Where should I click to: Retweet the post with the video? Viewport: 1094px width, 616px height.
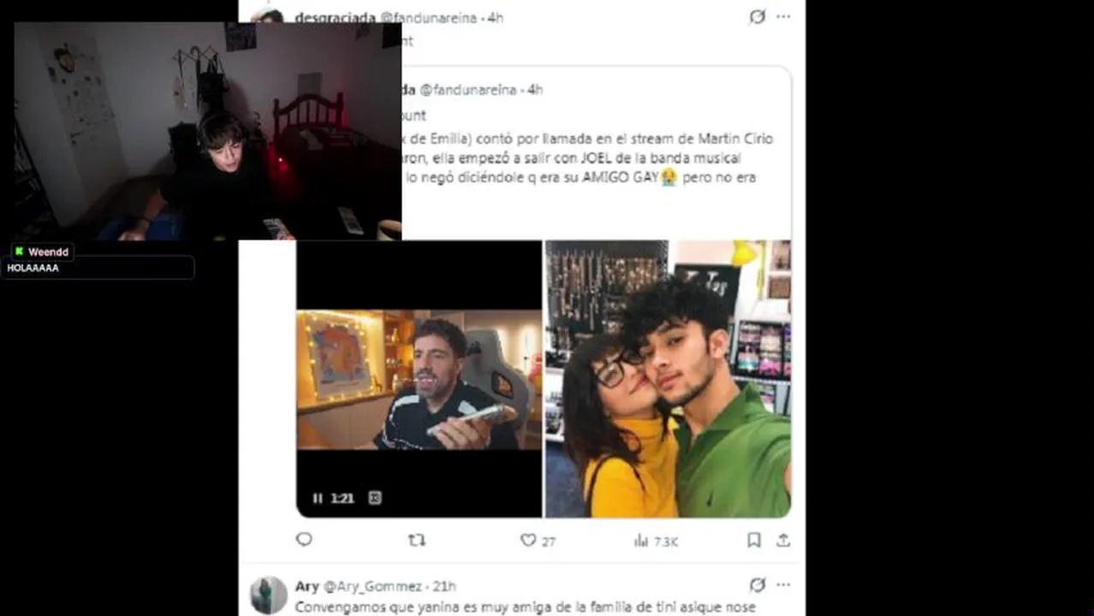[417, 540]
